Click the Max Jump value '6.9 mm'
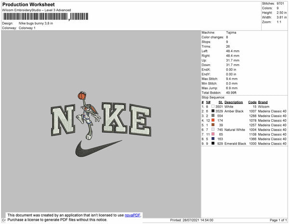Screen dimensions: 289x224 (x=232, y=88)
